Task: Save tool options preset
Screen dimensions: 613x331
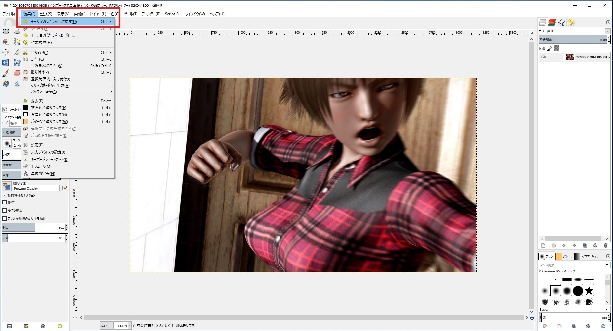Action: pos(9,326)
